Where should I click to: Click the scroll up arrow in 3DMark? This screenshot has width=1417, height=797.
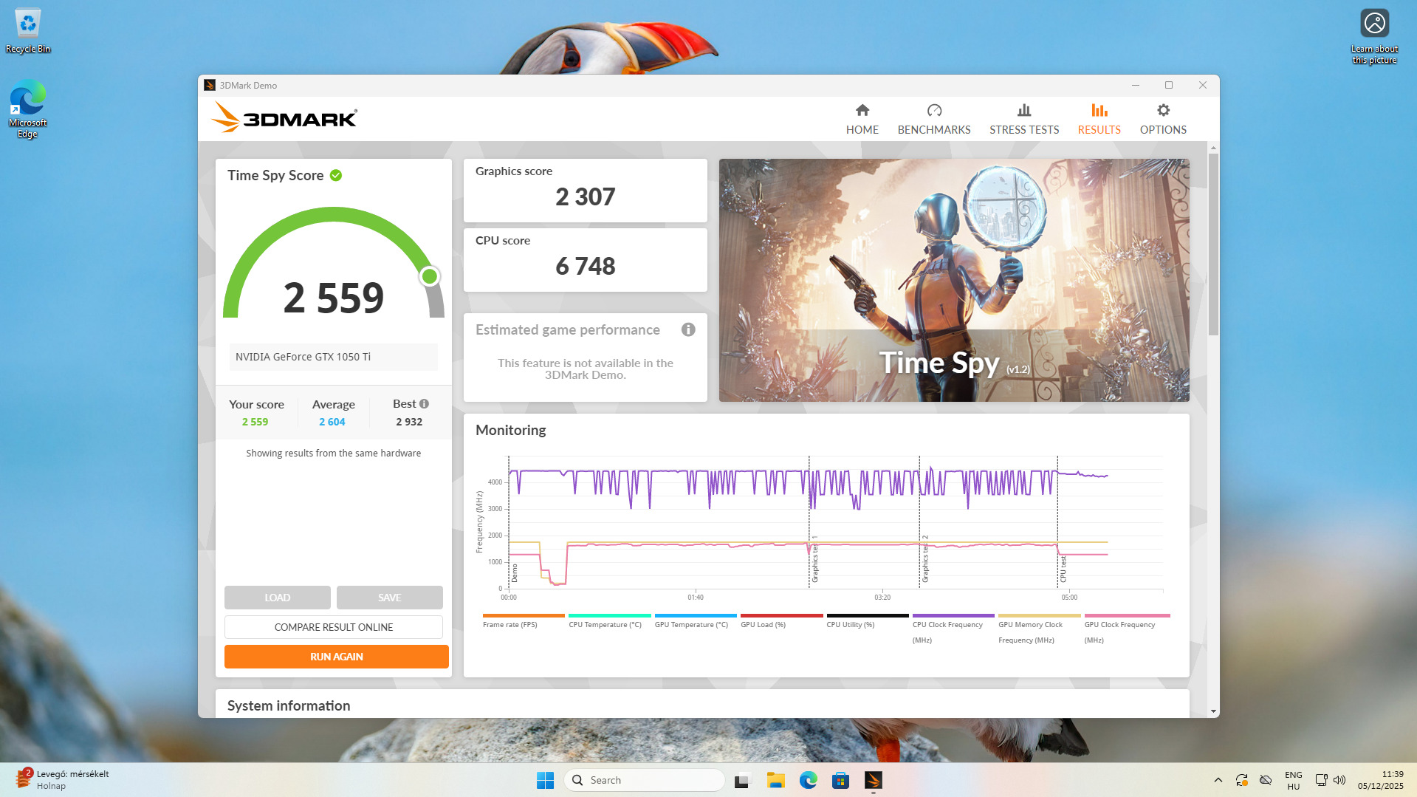(x=1213, y=148)
